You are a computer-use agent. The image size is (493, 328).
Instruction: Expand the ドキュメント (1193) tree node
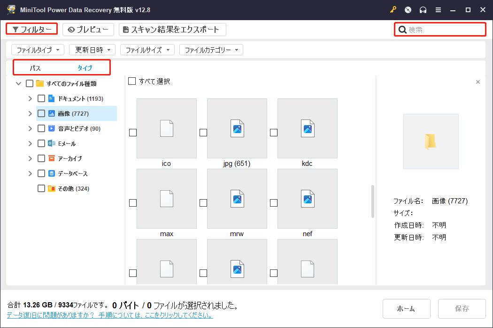[30, 98]
